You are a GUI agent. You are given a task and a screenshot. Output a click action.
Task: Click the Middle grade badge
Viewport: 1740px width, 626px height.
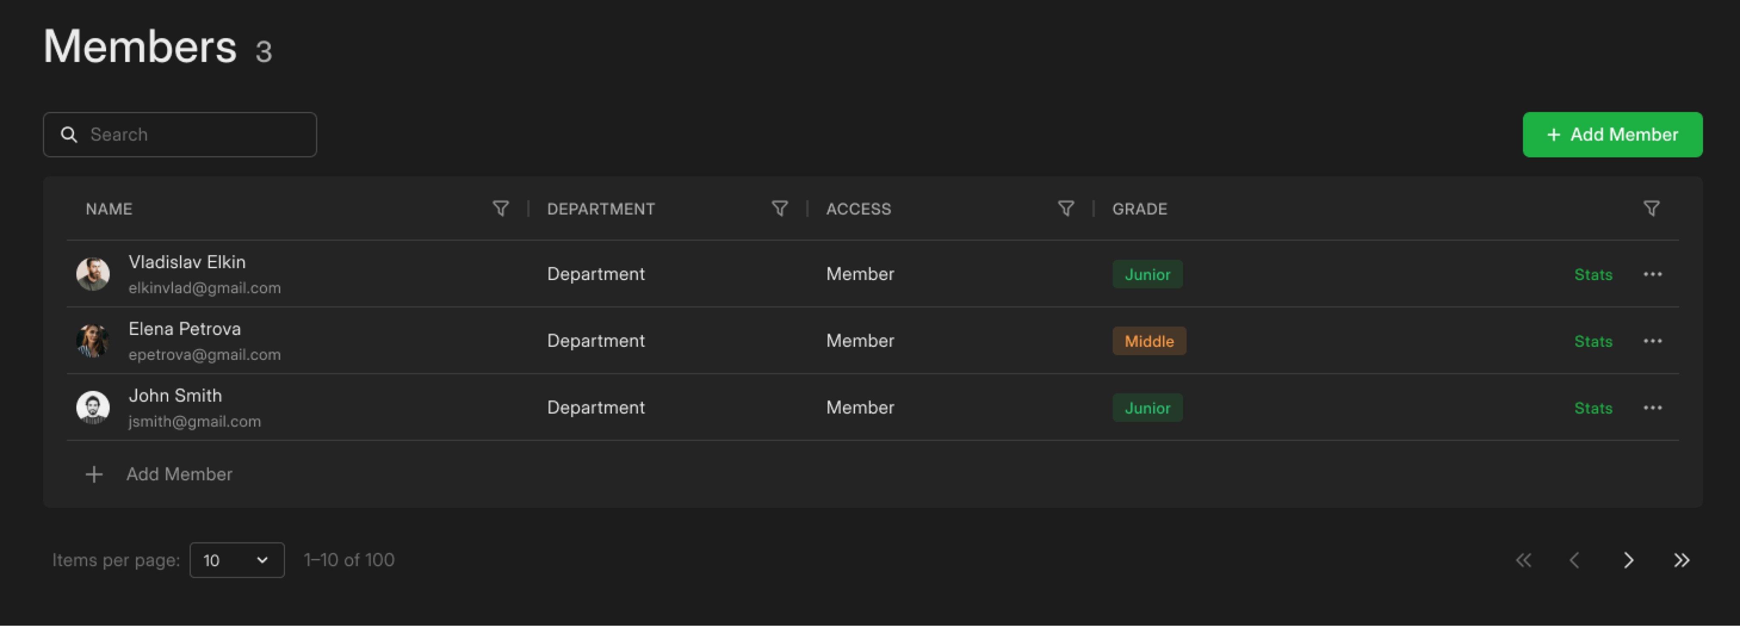click(x=1148, y=341)
